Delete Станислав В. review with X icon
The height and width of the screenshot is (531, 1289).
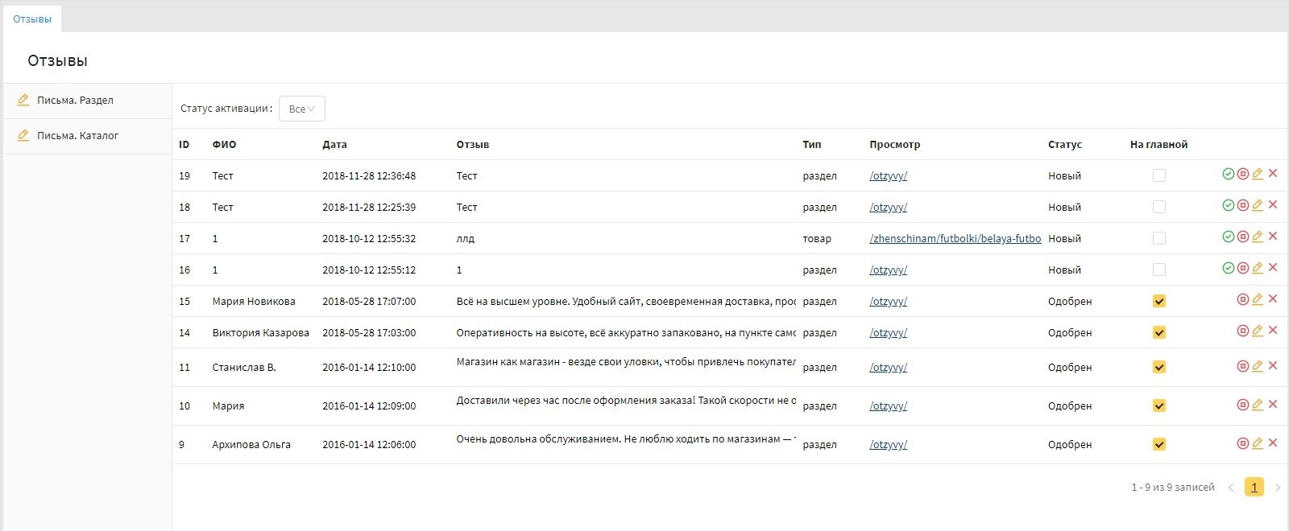tap(1273, 365)
